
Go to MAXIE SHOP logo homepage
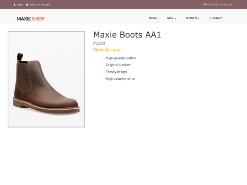[31, 19]
